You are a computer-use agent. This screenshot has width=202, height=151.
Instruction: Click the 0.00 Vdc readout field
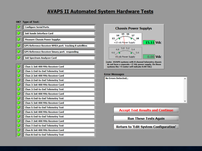pyautogui.click(x=149, y=57)
